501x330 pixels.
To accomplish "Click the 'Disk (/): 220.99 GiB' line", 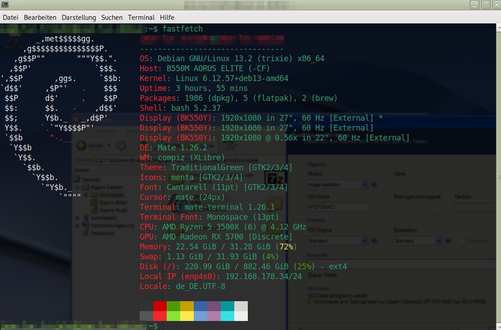I will click(243, 267).
